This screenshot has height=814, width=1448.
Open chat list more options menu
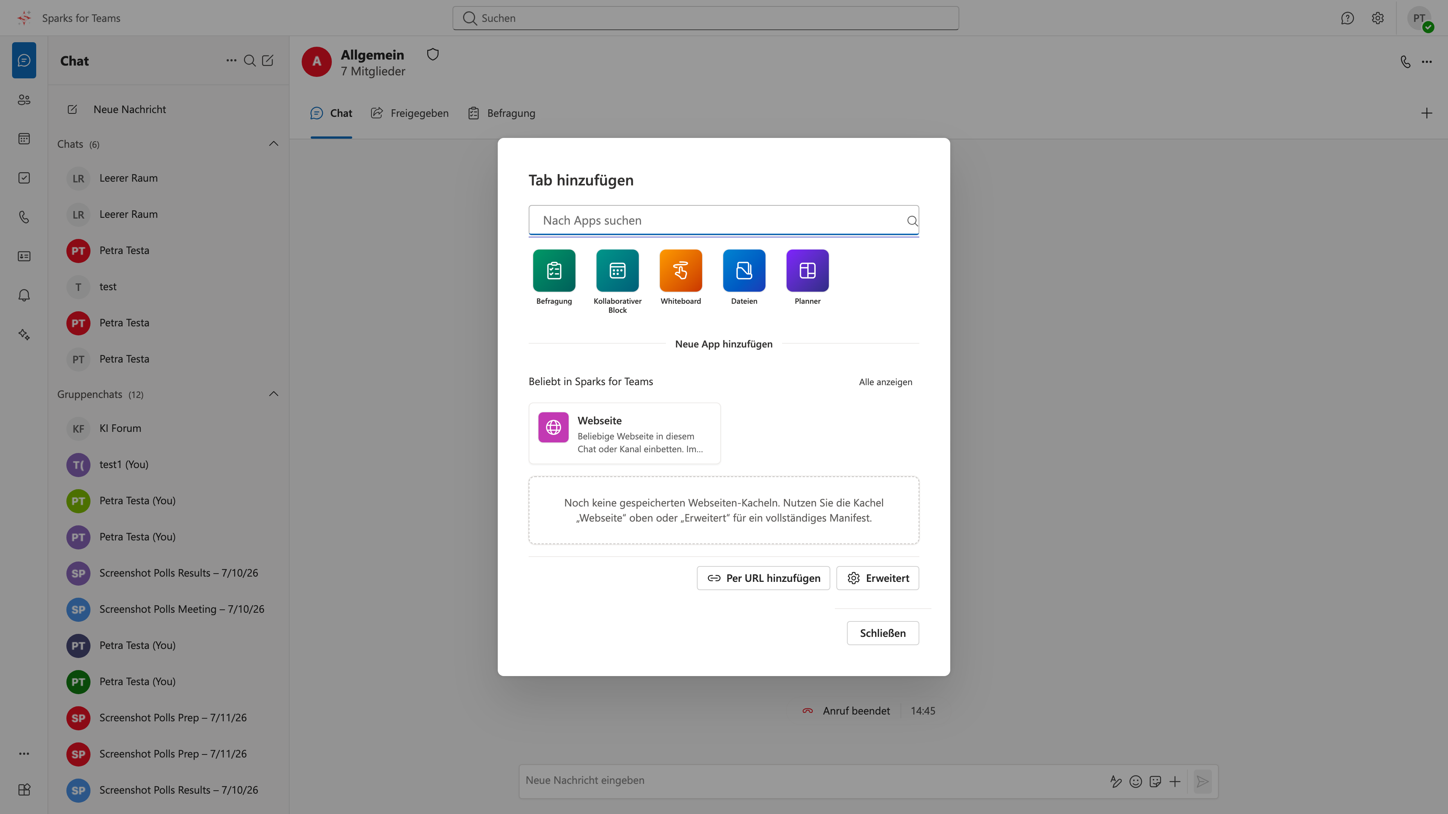click(x=231, y=61)
